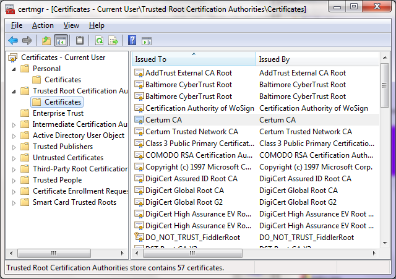The width and height of the screenshot is (396, 279).
Task: Click the certmgr title bar application icon
Action: 10,9
